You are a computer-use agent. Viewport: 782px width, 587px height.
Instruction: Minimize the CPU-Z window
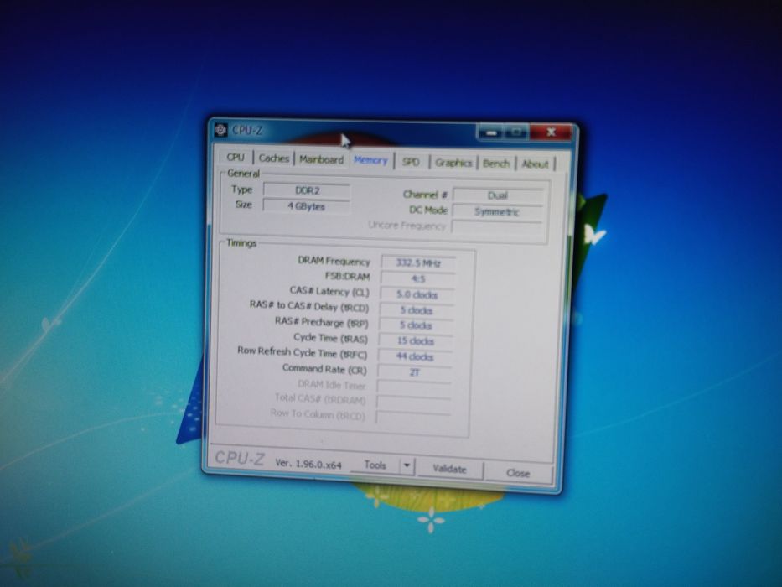pyautogui.click(x=491, y=132)
